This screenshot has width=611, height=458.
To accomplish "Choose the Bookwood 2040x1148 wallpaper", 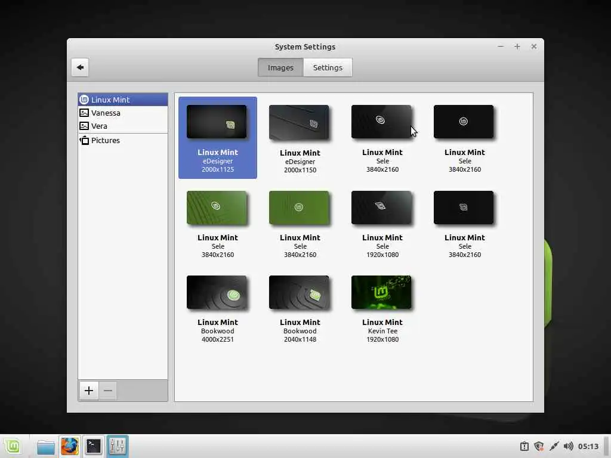I will (x=299, y=292).
